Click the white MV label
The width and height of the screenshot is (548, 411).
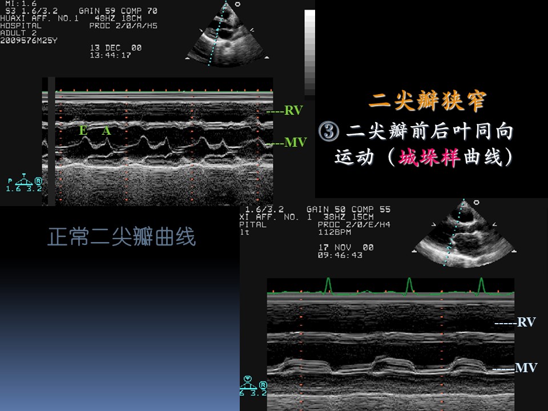526,368
